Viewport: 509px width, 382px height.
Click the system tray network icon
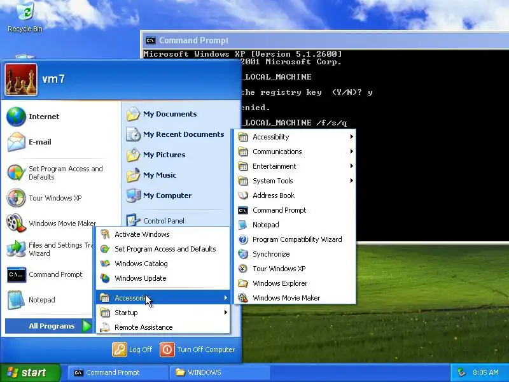click(x=461, y=372)
